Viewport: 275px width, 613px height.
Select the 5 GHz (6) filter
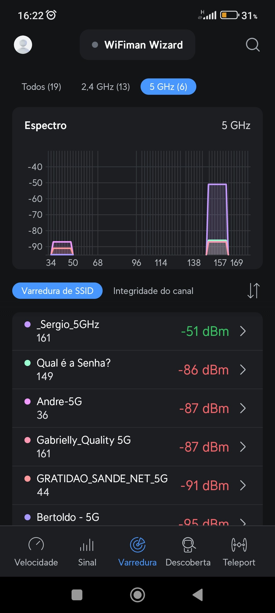(168, 87)
